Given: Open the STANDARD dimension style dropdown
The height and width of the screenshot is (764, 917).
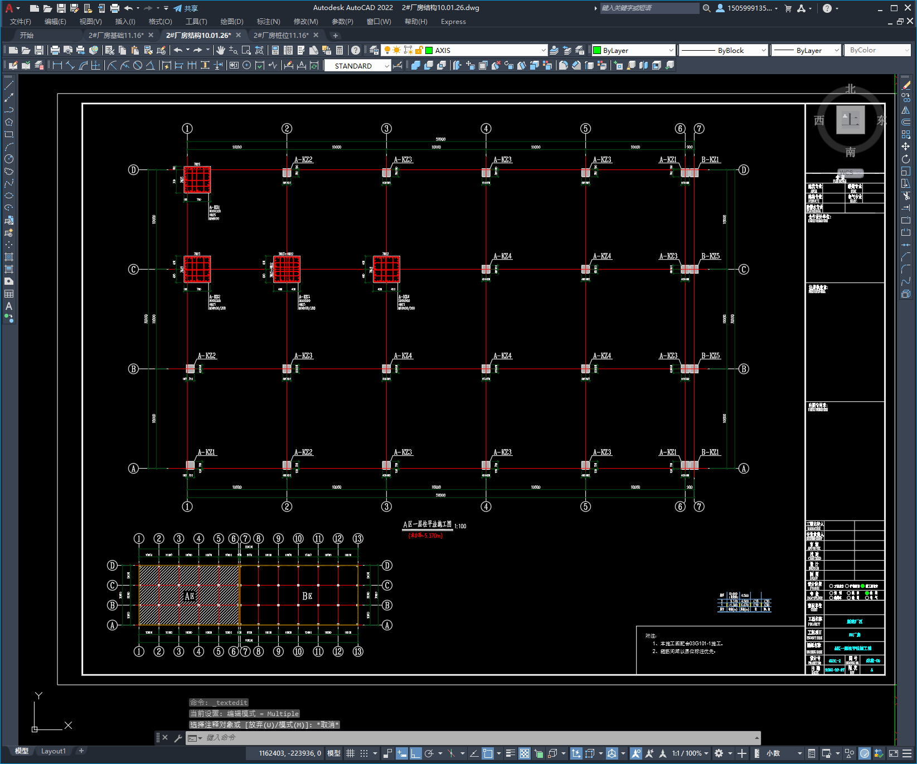Looking at the screenshot, I should click(387, 66).
